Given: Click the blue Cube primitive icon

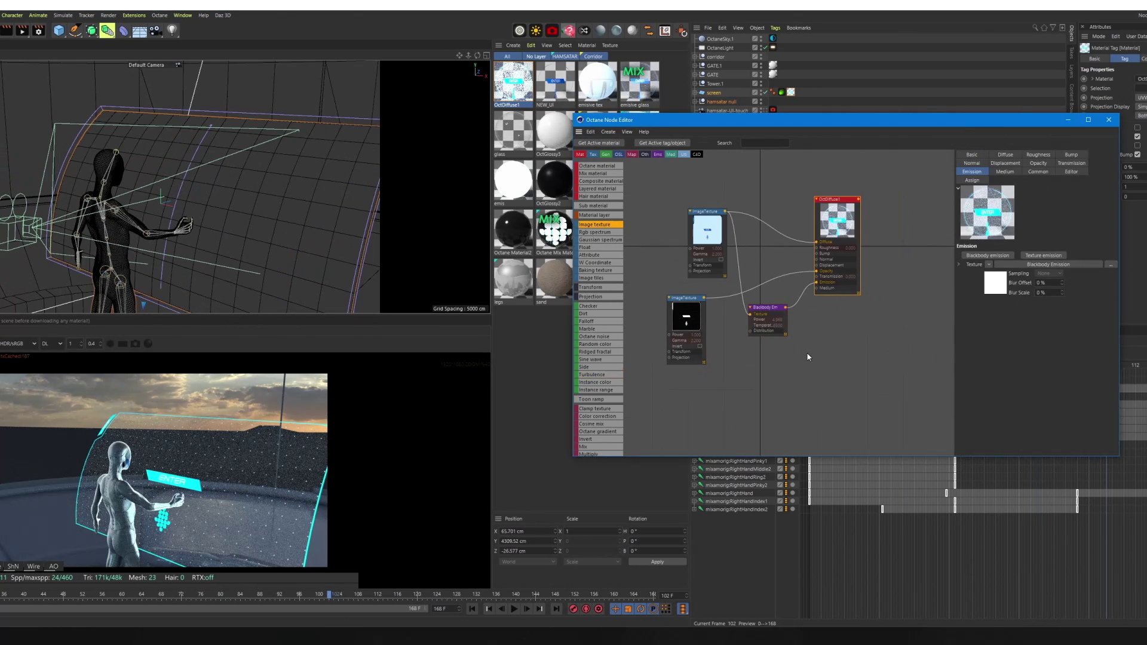Looking at the screenshot, I should pyautogui.click(x=59, y=30).
